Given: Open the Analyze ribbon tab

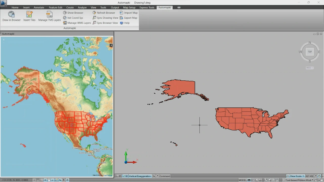Looking at the screenshot, I should point(82,7).
